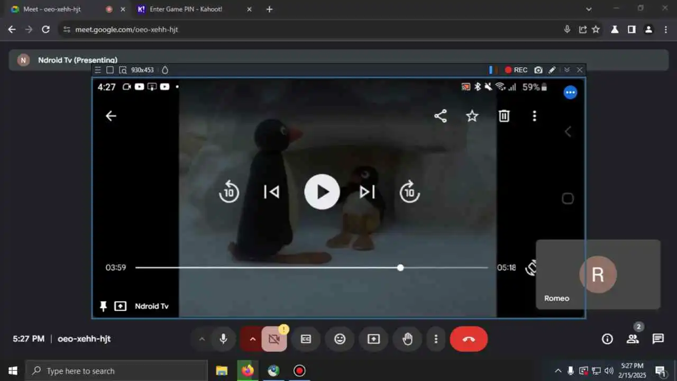Tap the Android home square button
Screen dimensions: 677x381
(568, 198)
